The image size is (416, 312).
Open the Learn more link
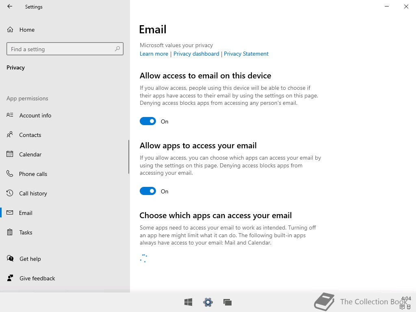[x=154, y=54]
